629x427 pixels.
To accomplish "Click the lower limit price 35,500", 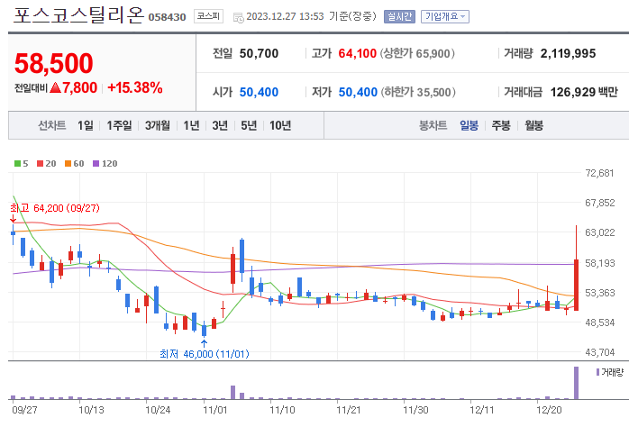I will 433,92.
